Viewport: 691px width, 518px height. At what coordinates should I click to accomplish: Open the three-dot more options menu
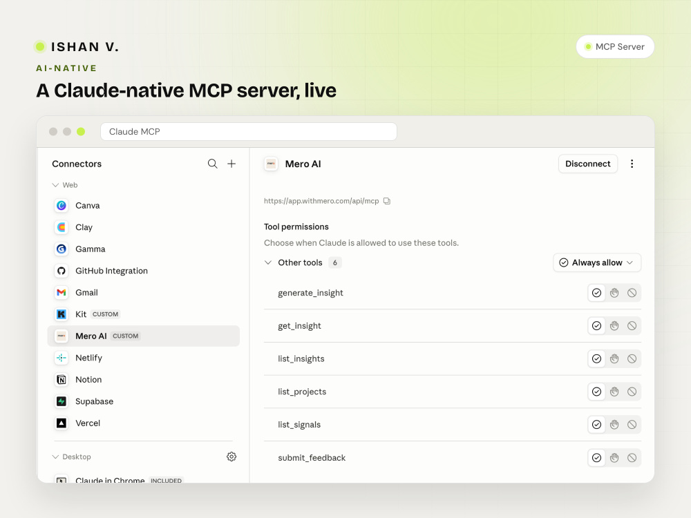click(632, 164)
